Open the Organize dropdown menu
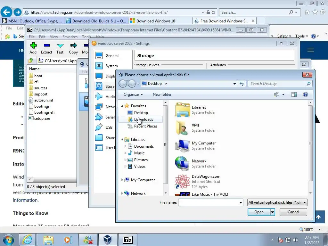The image size is (328, 246). click(133, 94)
